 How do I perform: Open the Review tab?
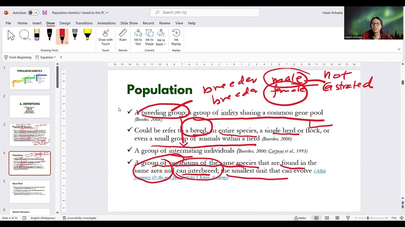[x=165, y=23]
